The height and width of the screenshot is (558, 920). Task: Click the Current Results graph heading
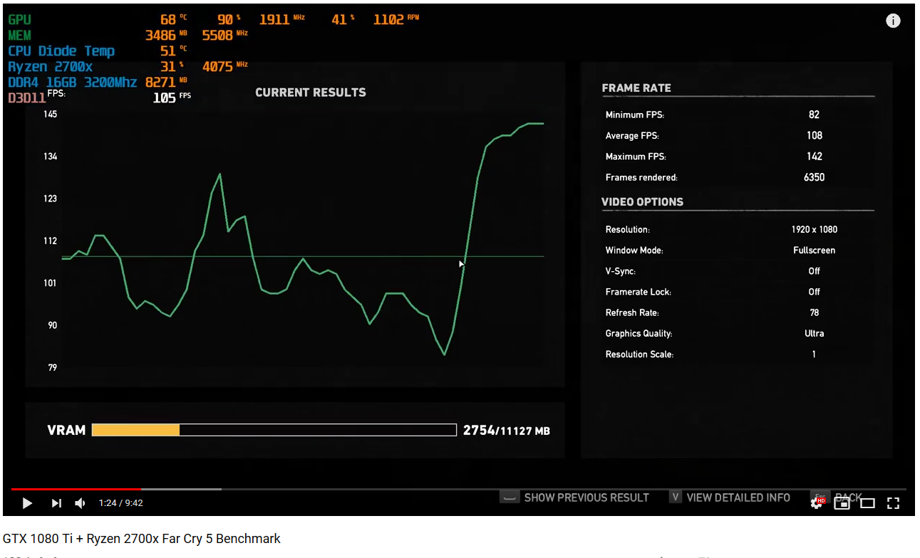[311, 93]
